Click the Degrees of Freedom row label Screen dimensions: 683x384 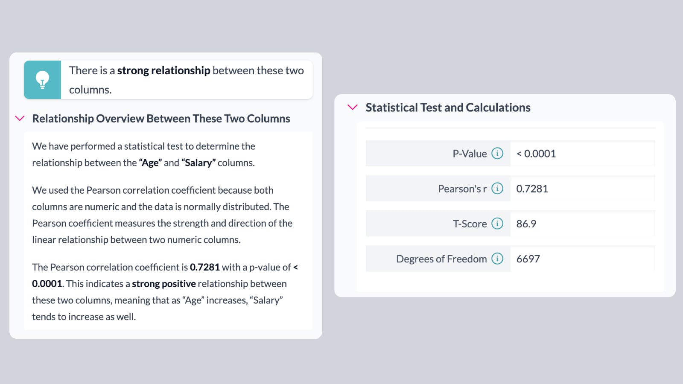[441, 259]
